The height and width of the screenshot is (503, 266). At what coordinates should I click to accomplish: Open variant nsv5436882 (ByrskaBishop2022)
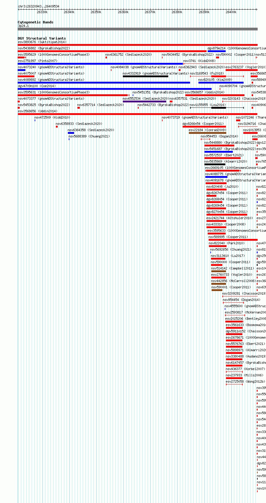[x=44, y=49]
